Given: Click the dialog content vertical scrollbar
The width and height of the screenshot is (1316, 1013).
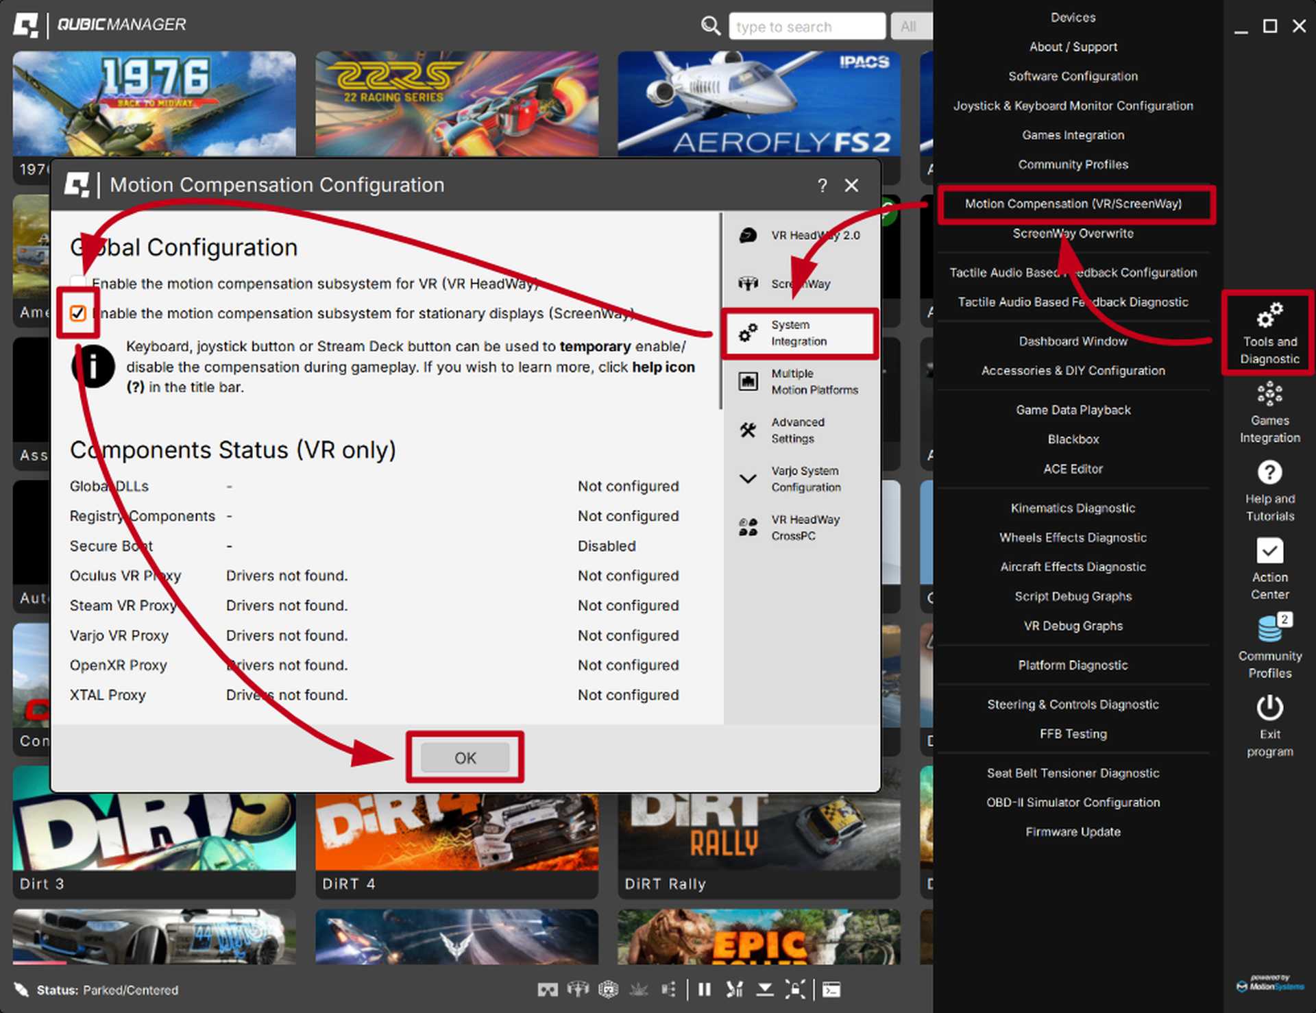Looking at the screenshot, I should [x=720, y=310].
